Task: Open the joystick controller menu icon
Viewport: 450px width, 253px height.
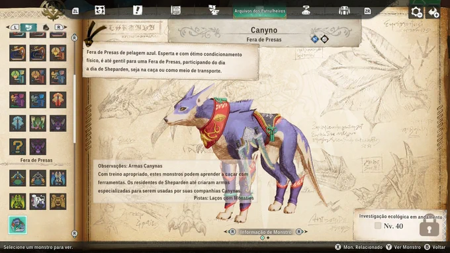Action: tap(306, 11)
